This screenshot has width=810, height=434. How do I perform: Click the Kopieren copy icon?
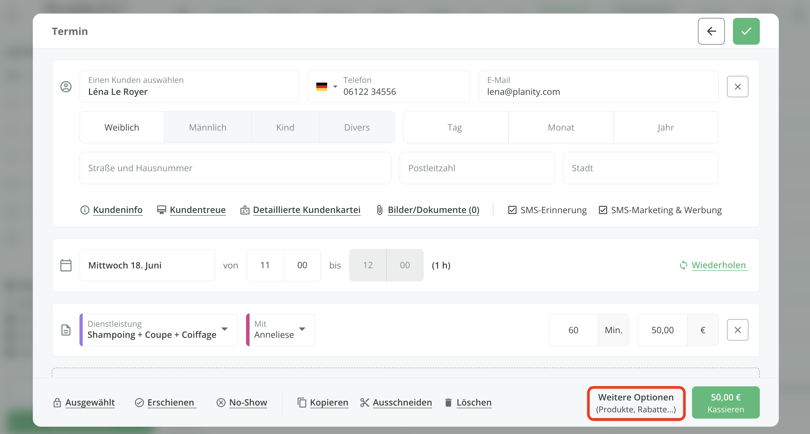point(302,402)
